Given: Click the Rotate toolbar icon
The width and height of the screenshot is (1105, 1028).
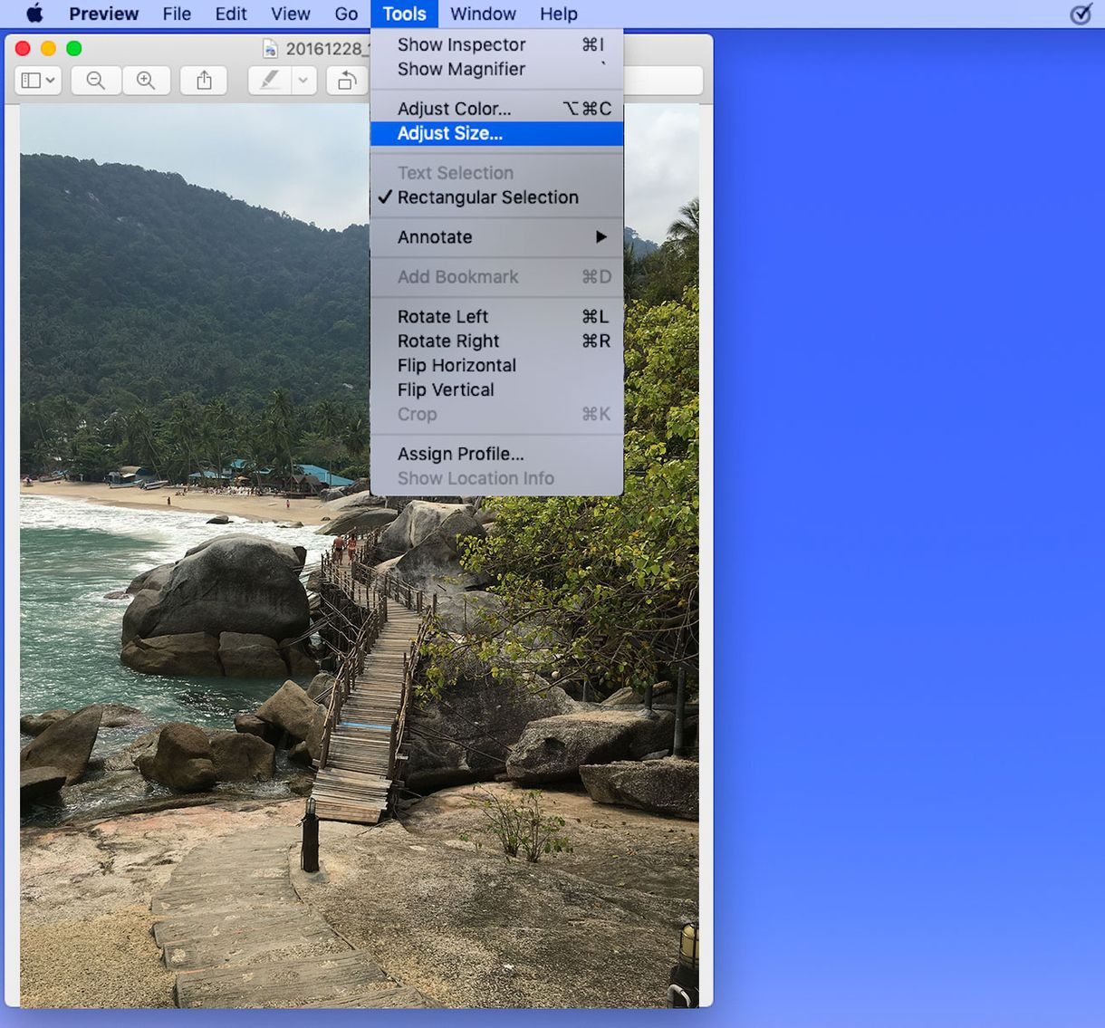Looking at the screenshot, I should point(347,80).
